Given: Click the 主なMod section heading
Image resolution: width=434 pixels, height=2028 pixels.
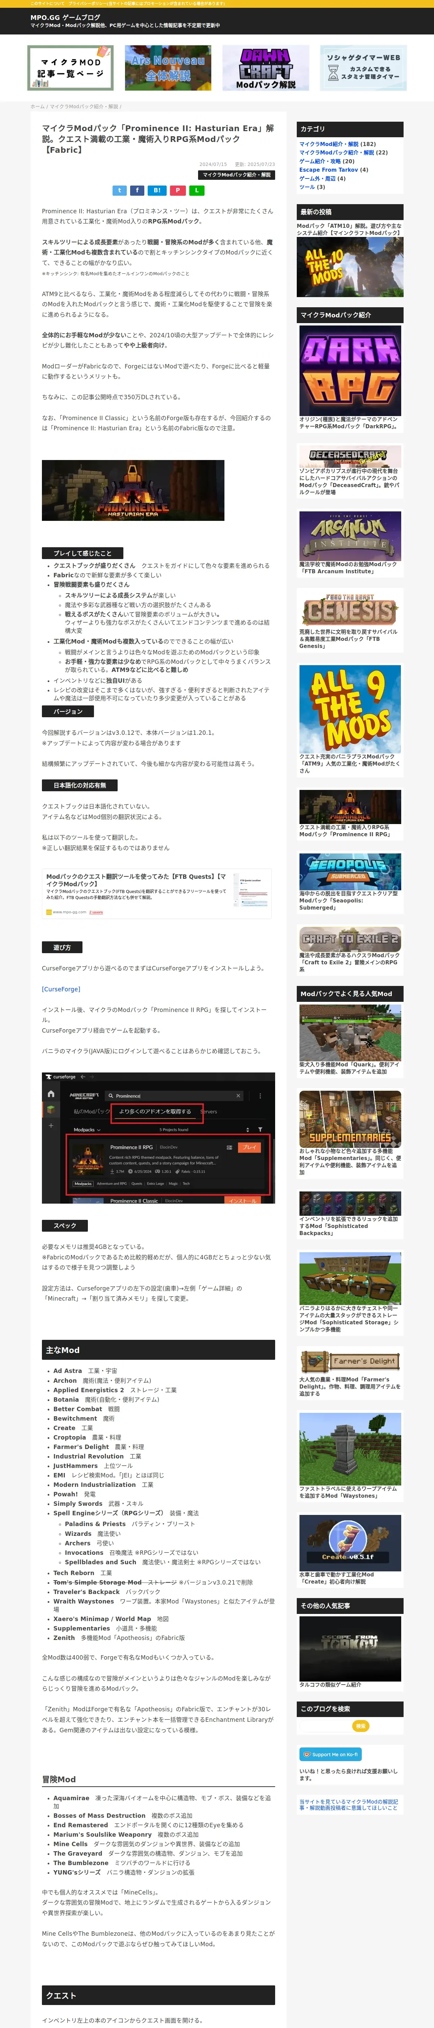Looking at the screenshot, I should (158, 1350).
